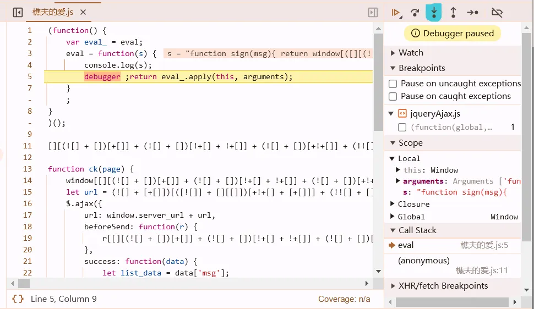Expand the 'this: Window' entry
Viewport: 534px width, 309px height.
(398, 169)
